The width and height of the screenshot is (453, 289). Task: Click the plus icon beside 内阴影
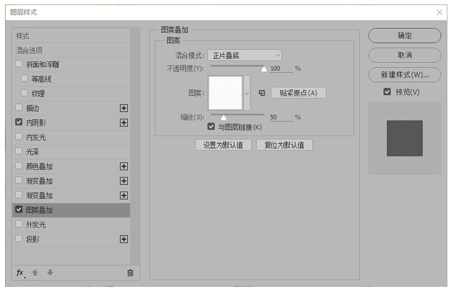124,123
